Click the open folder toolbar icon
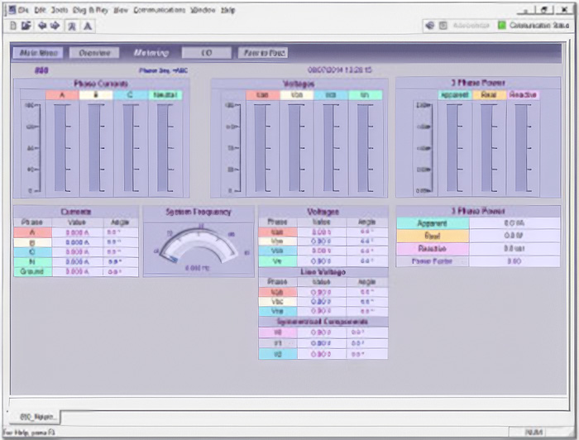The image size is (579, 440). 26,26
